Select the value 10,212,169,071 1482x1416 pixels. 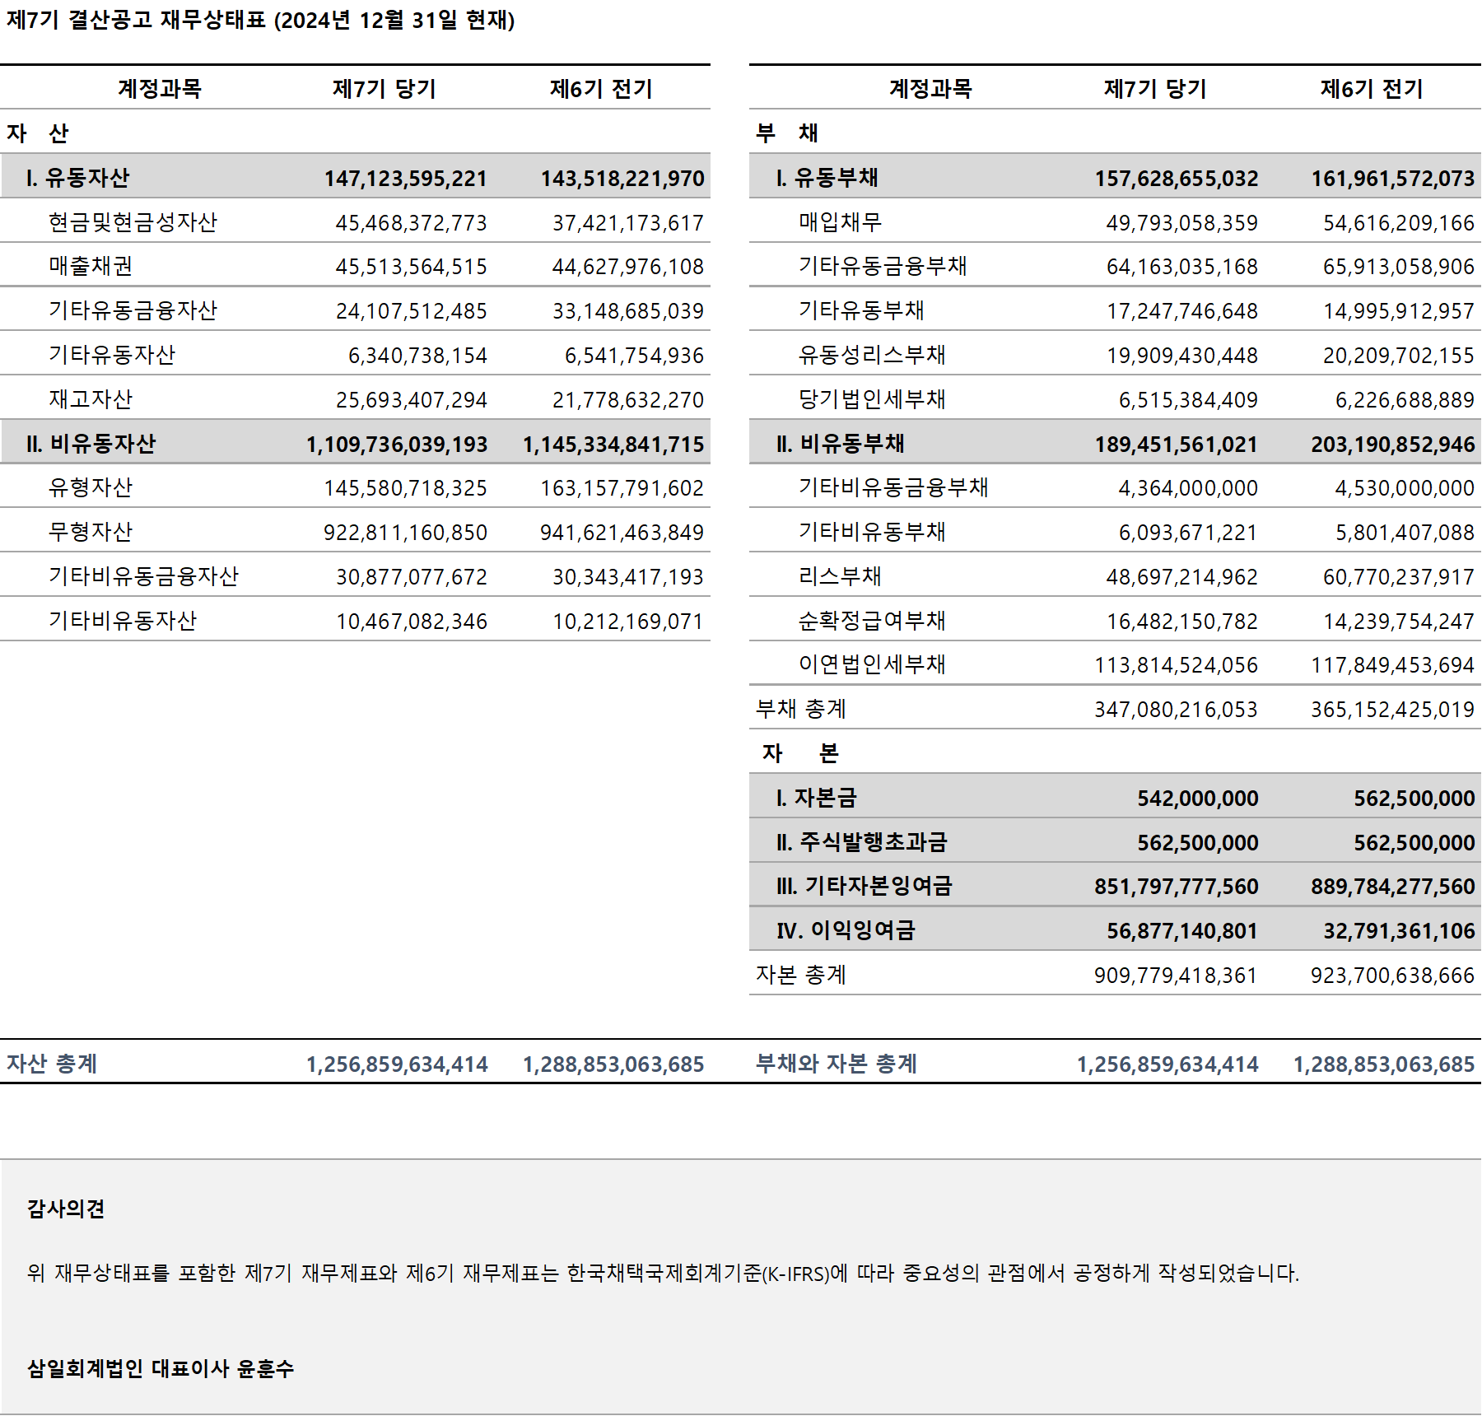628,622
